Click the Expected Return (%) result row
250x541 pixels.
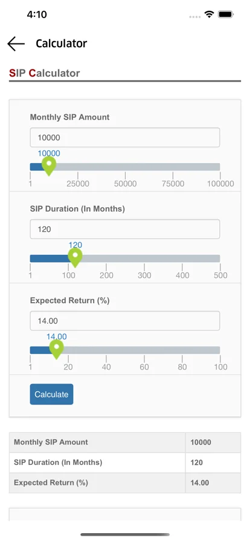(125, 482)
